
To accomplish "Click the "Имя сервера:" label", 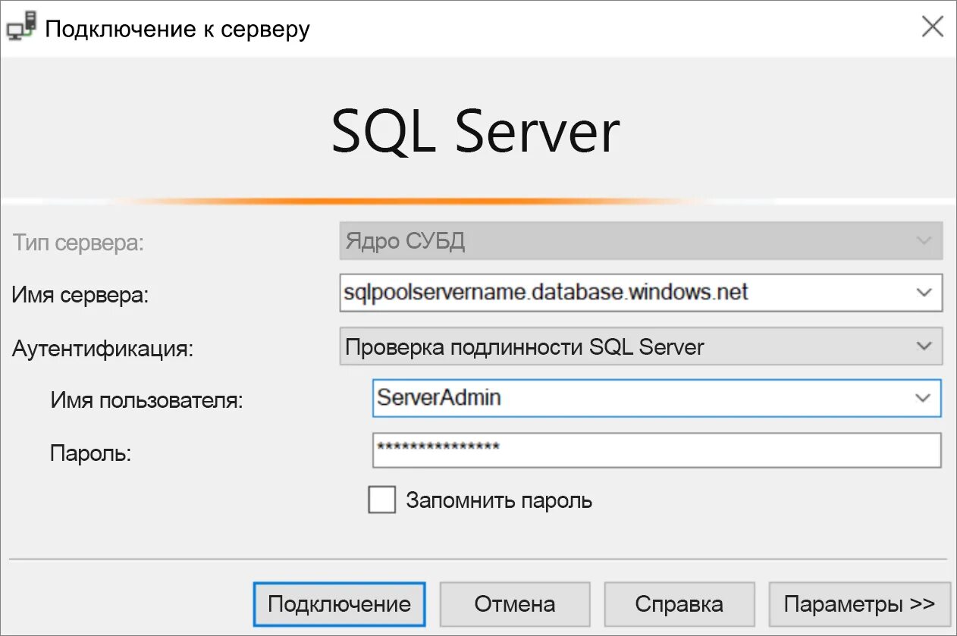I will pos(80,295).
